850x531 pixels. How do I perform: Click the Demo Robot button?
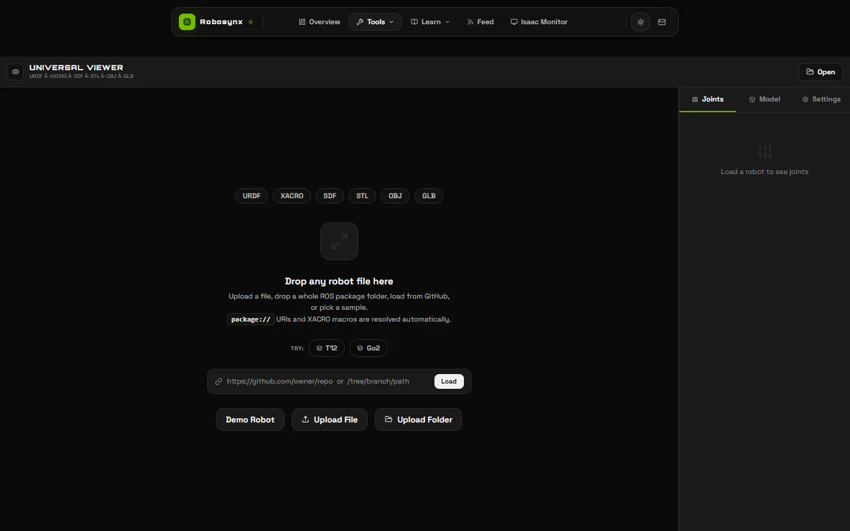pos(250,419)
